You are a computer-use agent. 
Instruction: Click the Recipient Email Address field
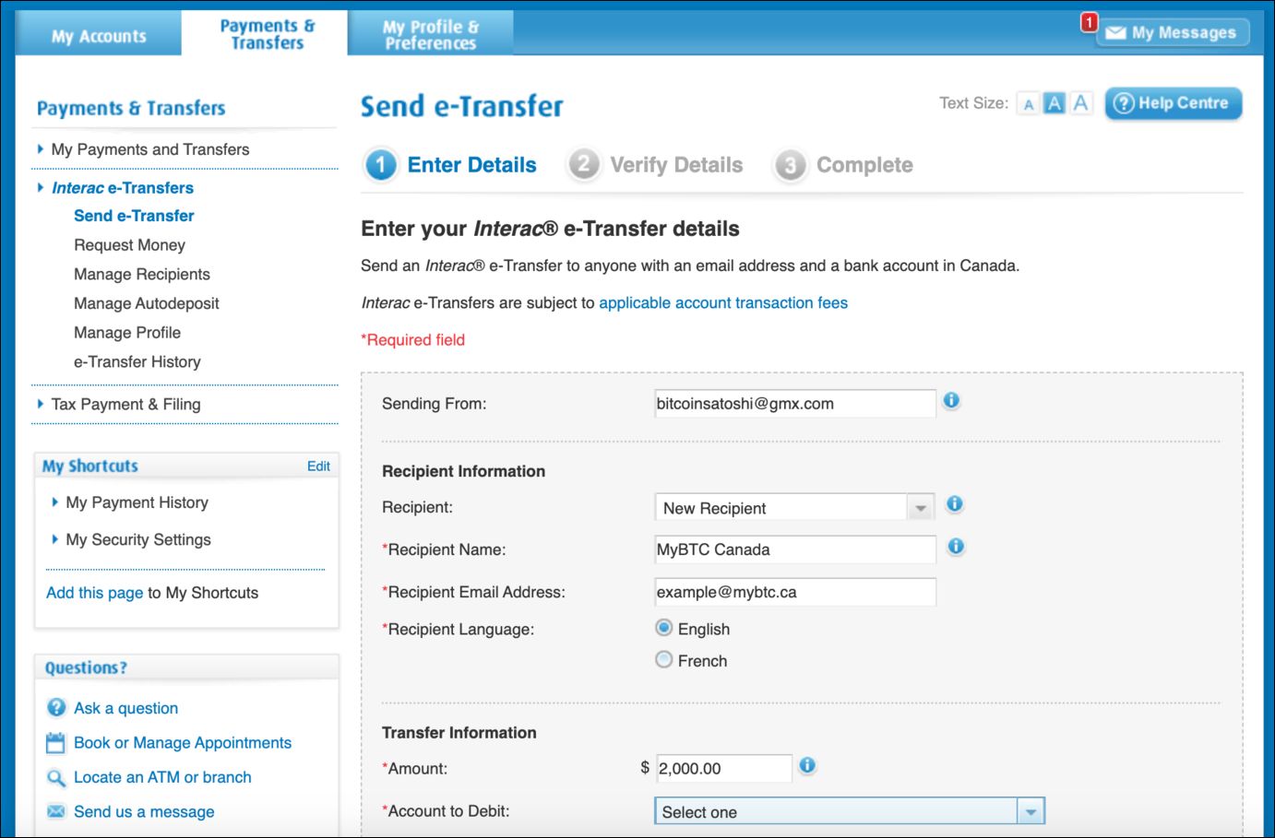tap(795, 592)
